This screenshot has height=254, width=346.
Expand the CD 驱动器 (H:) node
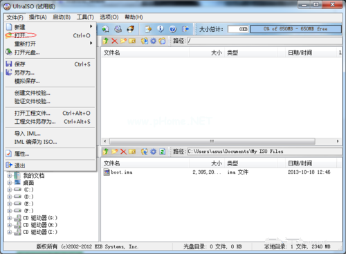click(10, 225)
